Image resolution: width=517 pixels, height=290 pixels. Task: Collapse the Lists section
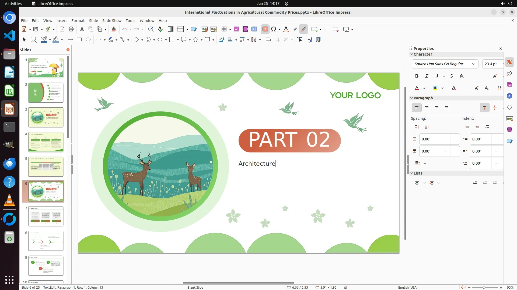411,173
